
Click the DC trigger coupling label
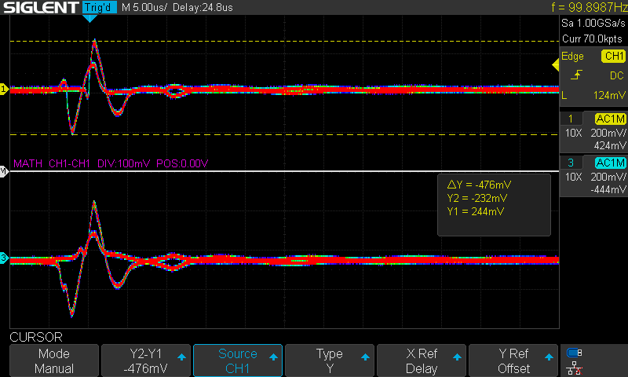tap(617, 75)
